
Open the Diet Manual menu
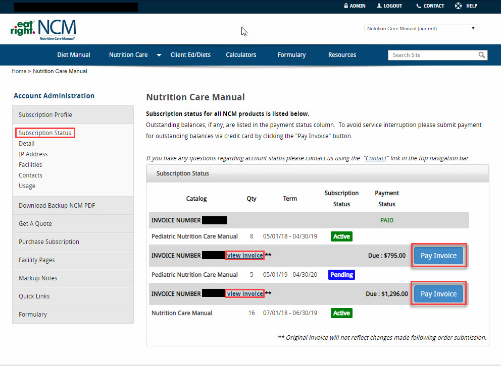(x=74, y=55)
